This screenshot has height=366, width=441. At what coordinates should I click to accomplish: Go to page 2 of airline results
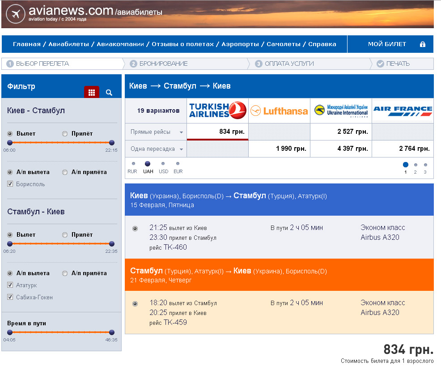click(x=416, y=165)
